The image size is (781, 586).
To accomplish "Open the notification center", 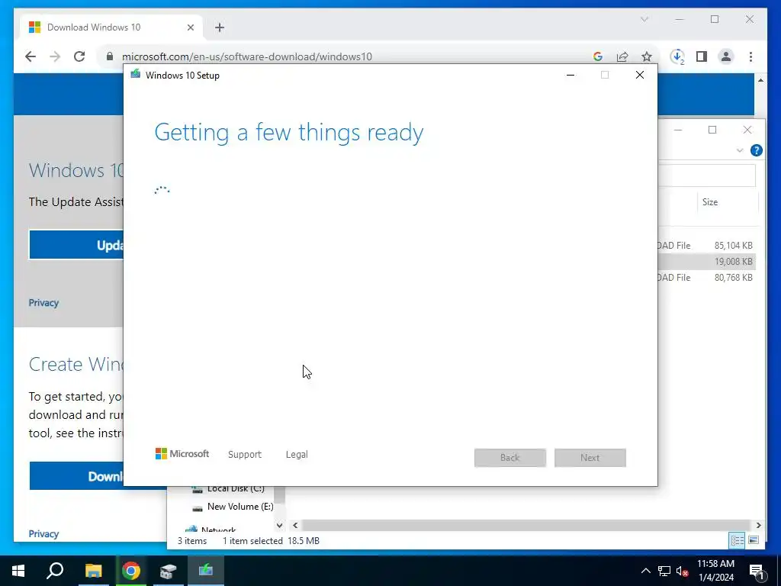I will [757, 571].
